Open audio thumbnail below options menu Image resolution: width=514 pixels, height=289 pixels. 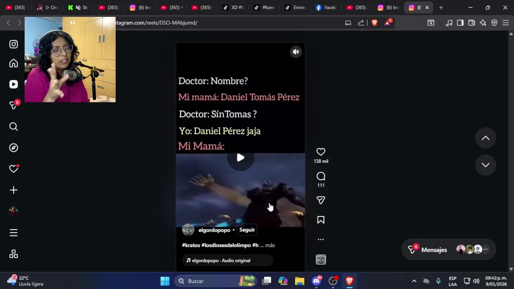tap(320, 260)
